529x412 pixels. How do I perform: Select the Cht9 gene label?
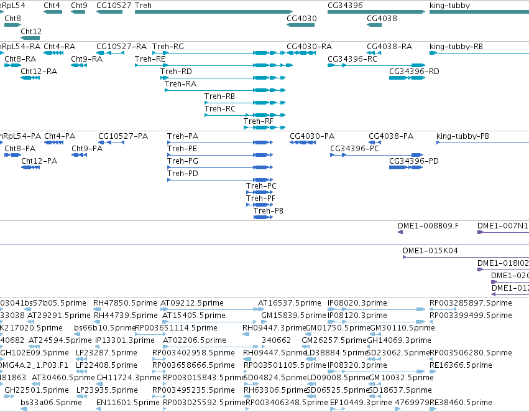tap(79, 6)
